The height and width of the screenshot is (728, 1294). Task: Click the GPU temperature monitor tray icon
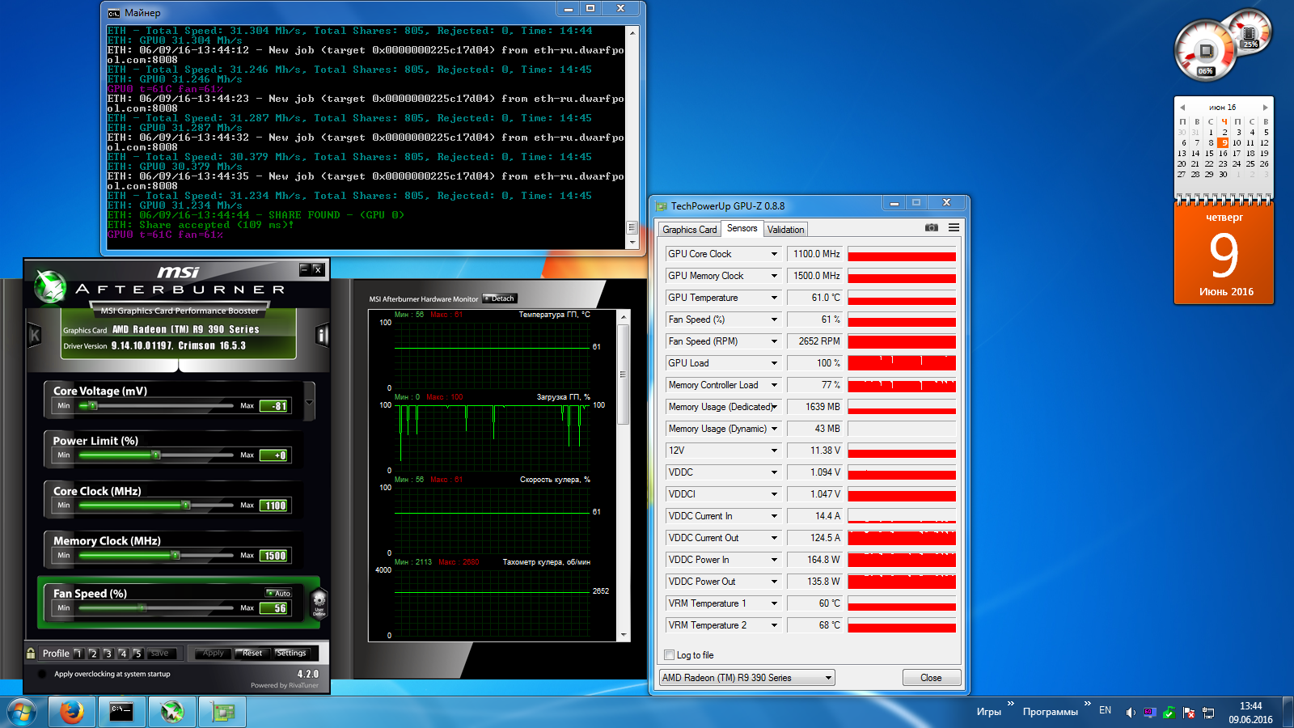tap(1149, 713)
